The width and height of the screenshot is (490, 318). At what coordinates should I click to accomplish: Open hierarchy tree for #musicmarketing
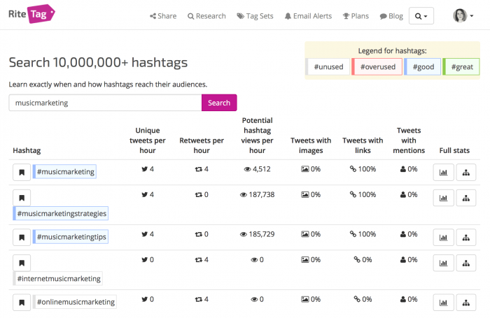click(466, 172)
